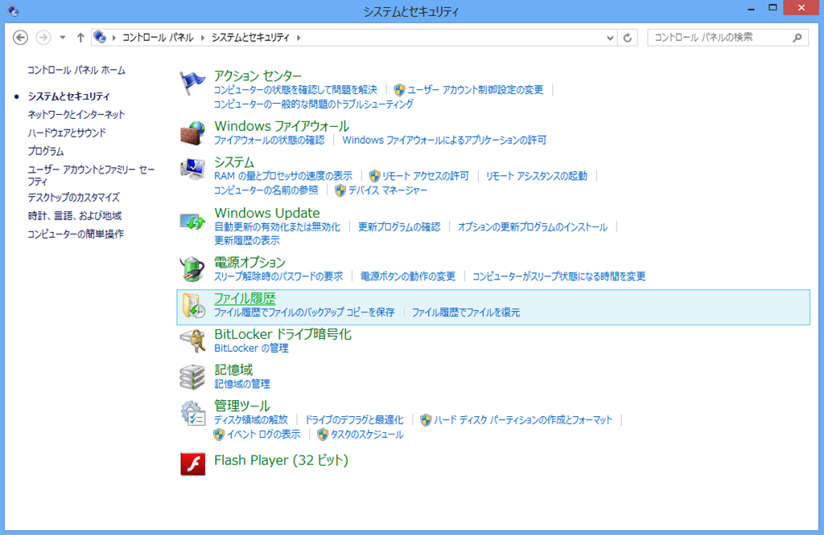Image resolution: width=824 pixels, height=535 pixels.
Task: Click リモート アクセスの許可 link
Action: [x=425, y=176]
